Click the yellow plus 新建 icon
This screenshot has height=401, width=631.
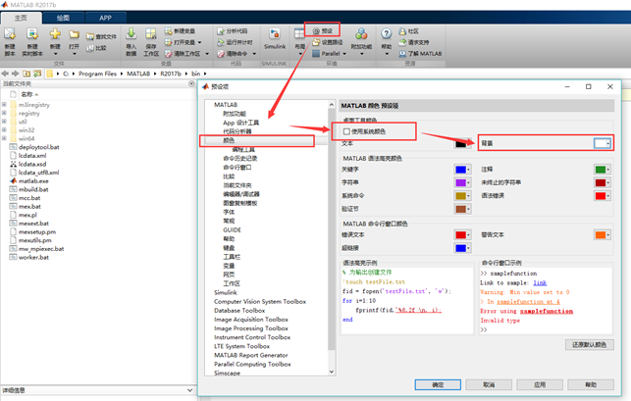coord(55,34)
